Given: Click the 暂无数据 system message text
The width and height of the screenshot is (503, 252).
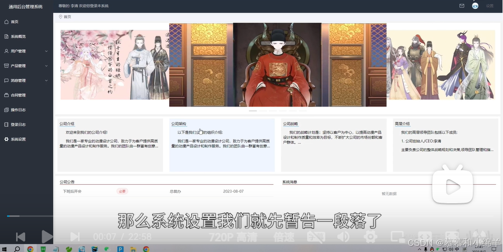Looking at the screenshot, I should click(389, 193).
